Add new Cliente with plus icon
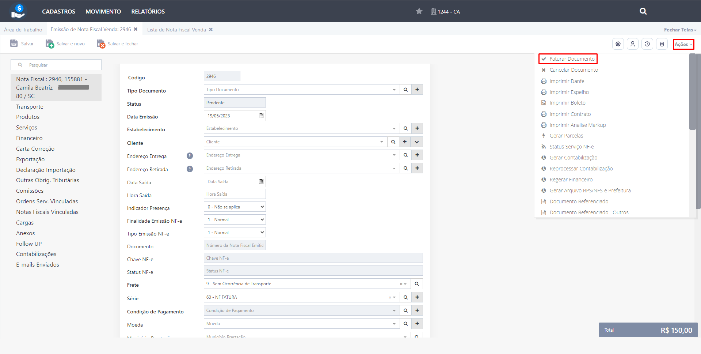This screenshot has height=354, width=701. coord(405,142)
